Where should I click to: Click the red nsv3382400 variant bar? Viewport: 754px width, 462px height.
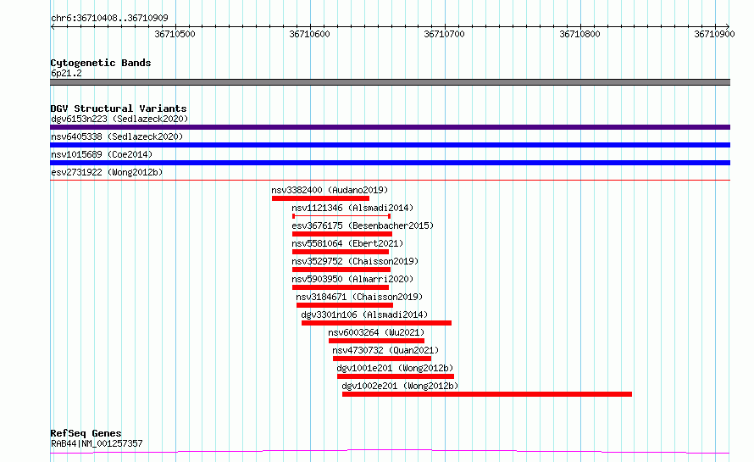click(x=320, y=198)
